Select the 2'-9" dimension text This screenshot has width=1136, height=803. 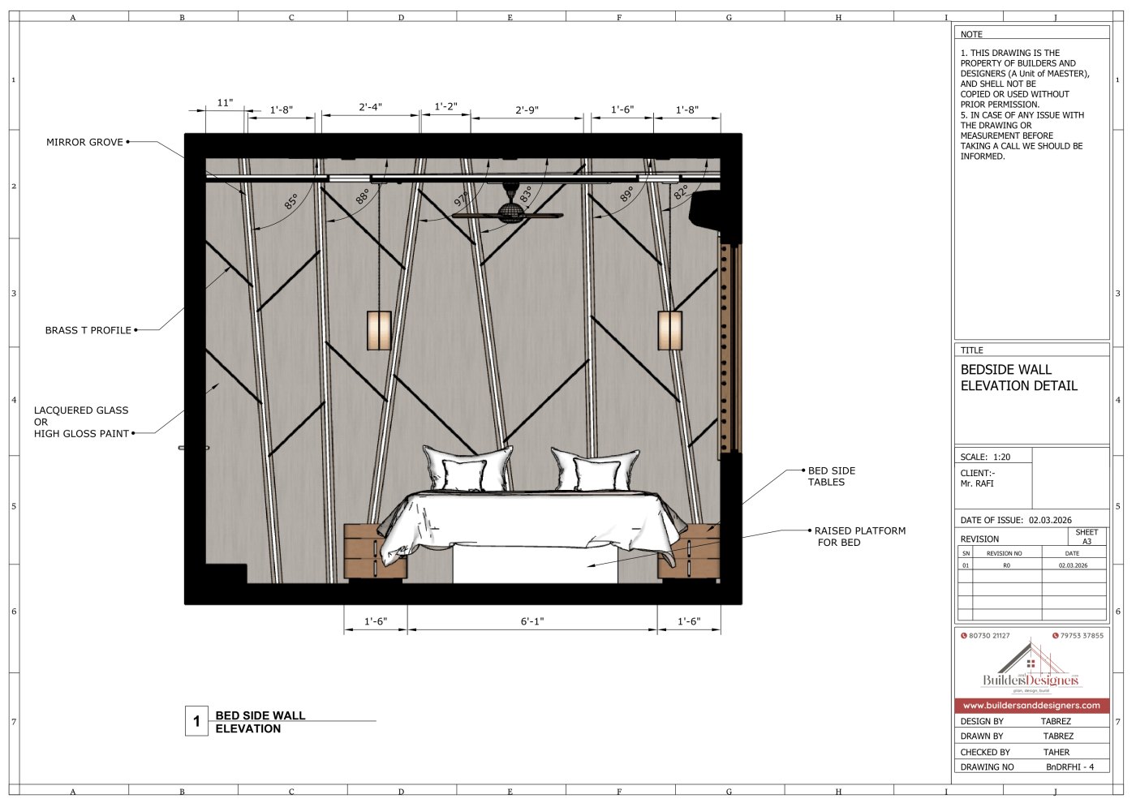(x=527, y=110)
